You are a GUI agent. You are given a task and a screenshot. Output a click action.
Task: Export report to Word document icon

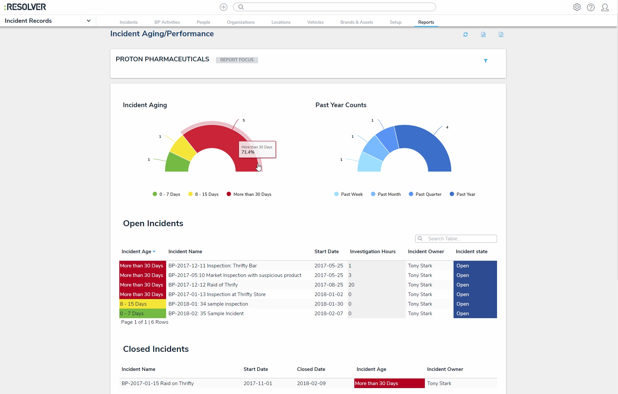(x=483, y=35)
